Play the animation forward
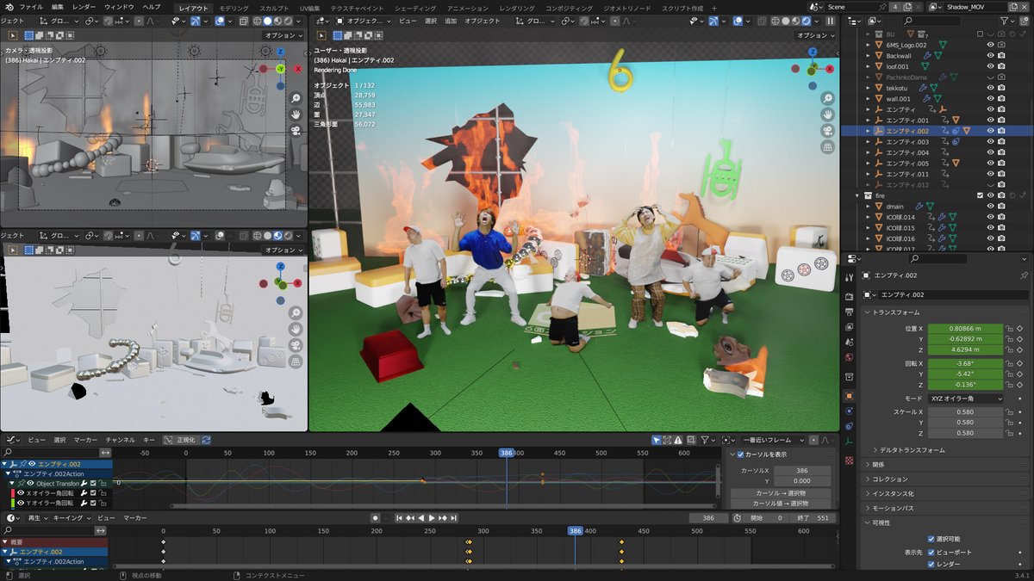 click(432, 518)
